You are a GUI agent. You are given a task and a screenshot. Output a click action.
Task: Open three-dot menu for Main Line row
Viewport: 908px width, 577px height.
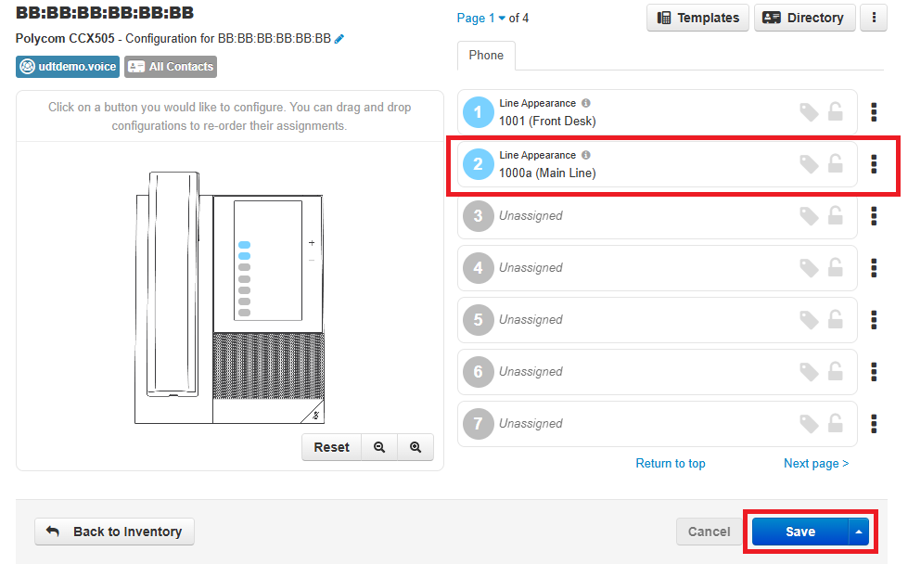pyautogui.click(x=874, y=164)
